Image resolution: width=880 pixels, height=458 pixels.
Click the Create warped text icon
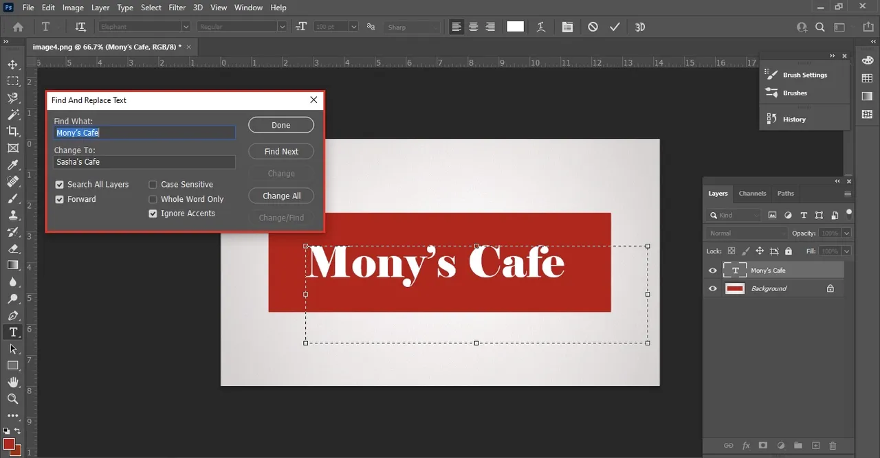pyautogui.click(x=542, y=27)
